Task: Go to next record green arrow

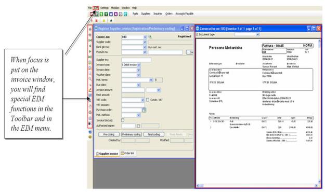Action: click(x=90, y=51)
